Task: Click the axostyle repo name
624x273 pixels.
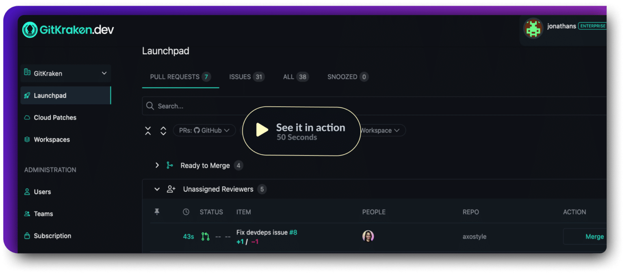Action: tap(474, 236)
